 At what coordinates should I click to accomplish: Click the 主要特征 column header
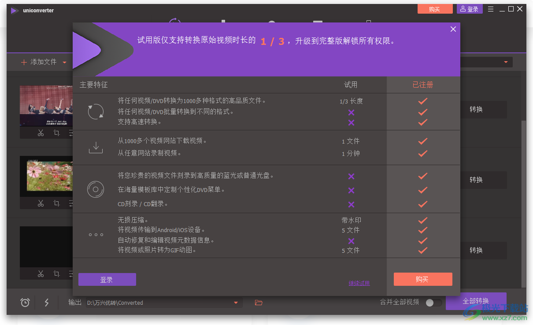click(93, 85)
